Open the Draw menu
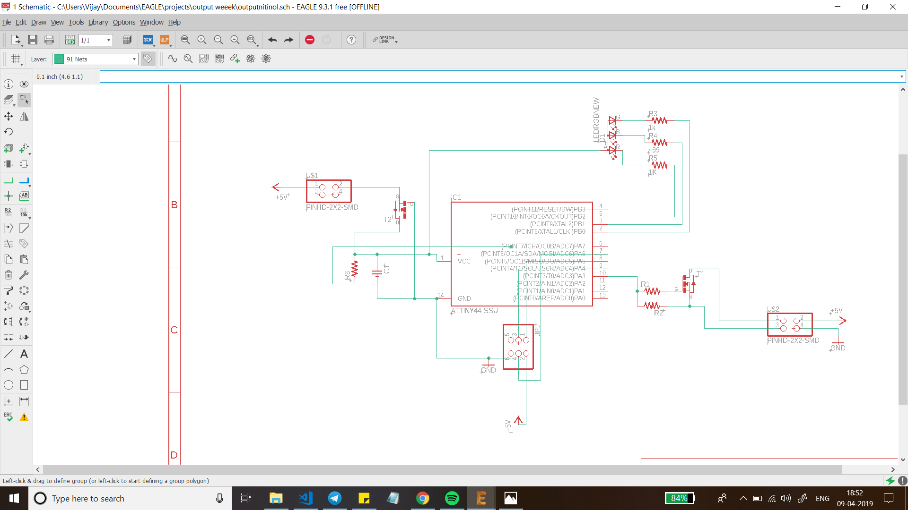The width and height of the screenshot is (908, 510). pos(38,22)
